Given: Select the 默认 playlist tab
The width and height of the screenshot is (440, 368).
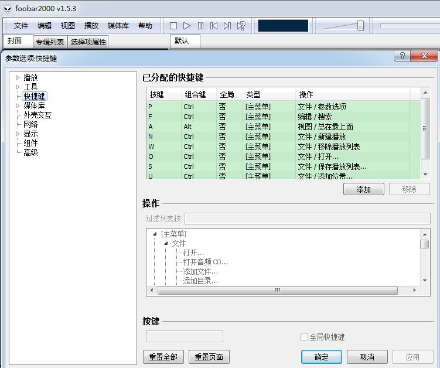Looking at the screenshot, I should tap(185, 41).
